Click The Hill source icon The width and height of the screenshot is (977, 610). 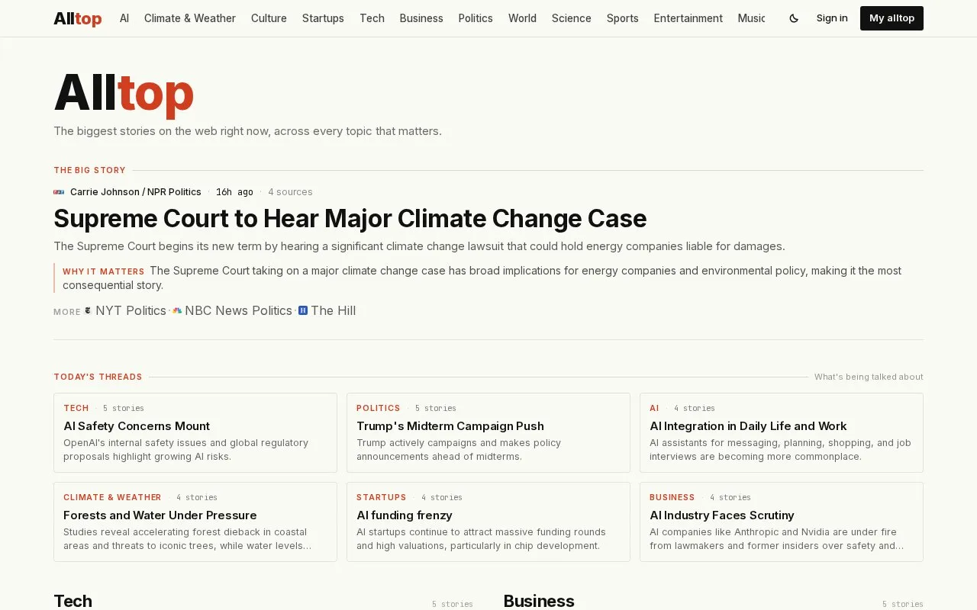pyautogui.click(x=303, y=310)
